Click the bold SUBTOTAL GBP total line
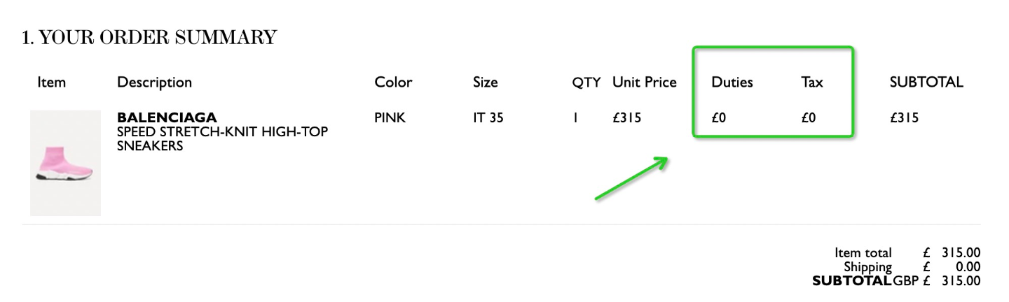 896,281
